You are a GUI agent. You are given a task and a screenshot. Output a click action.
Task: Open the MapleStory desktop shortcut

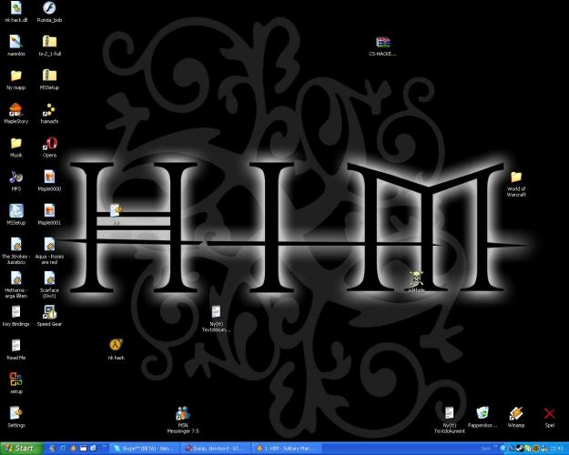pyautogui.click(x=15, y=110)
